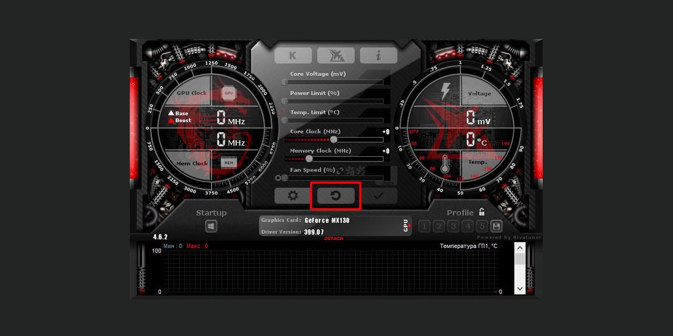Reset settings with the circular arrow button
The image size is (673, 336).
pyautogui.click(x=335, y=196)
